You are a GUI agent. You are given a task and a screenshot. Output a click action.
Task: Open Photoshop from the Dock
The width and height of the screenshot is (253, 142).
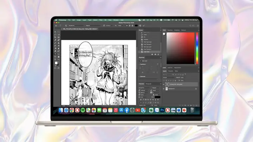pyautogui.click(x=162, y=110)
